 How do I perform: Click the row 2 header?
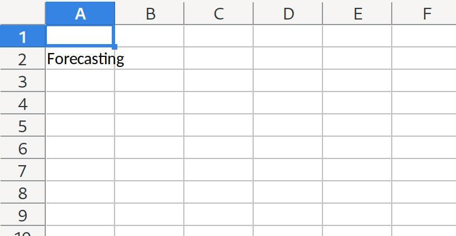click(x=22, y=59)
